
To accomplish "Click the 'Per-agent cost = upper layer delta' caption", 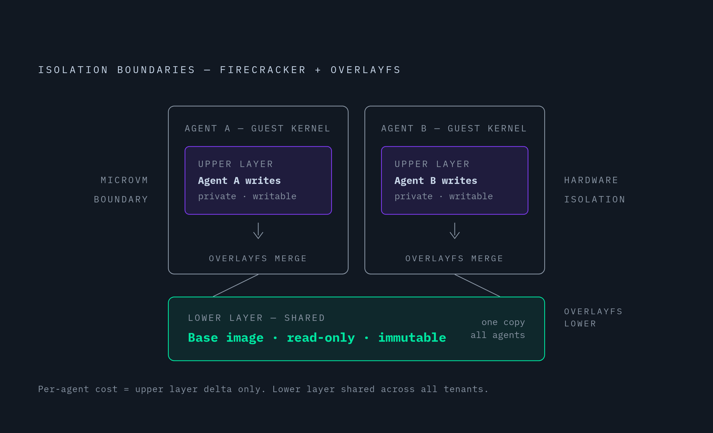I will tap(263, 389).
